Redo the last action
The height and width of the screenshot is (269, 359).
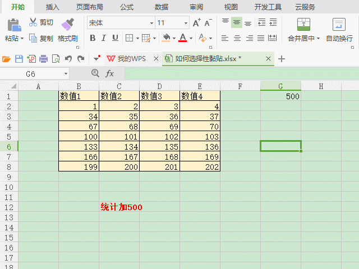[x=81, y=59]
